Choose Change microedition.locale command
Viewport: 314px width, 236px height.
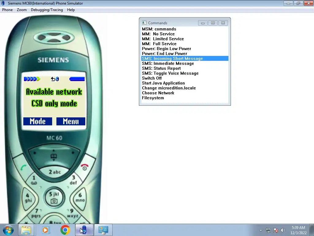[x=185, y=88]
